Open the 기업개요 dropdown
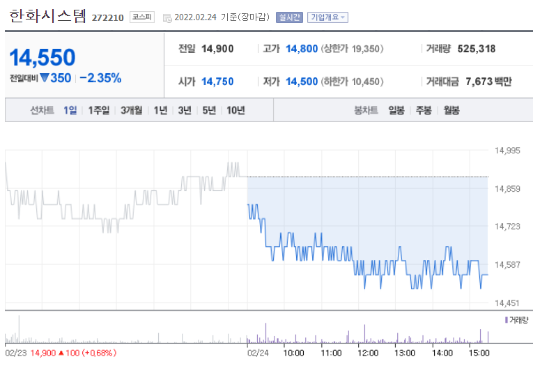Screen dimensions: 533x366 coord(327,17)
